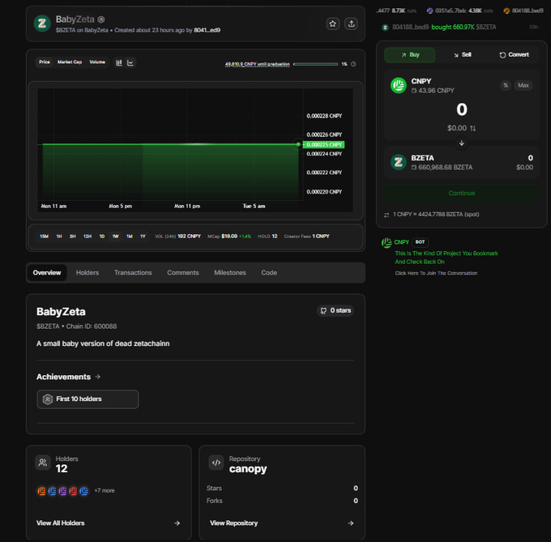This screenshot has height=542, width=551.
Task: Open the Transactions tab
Action: (x=133, y=273)
